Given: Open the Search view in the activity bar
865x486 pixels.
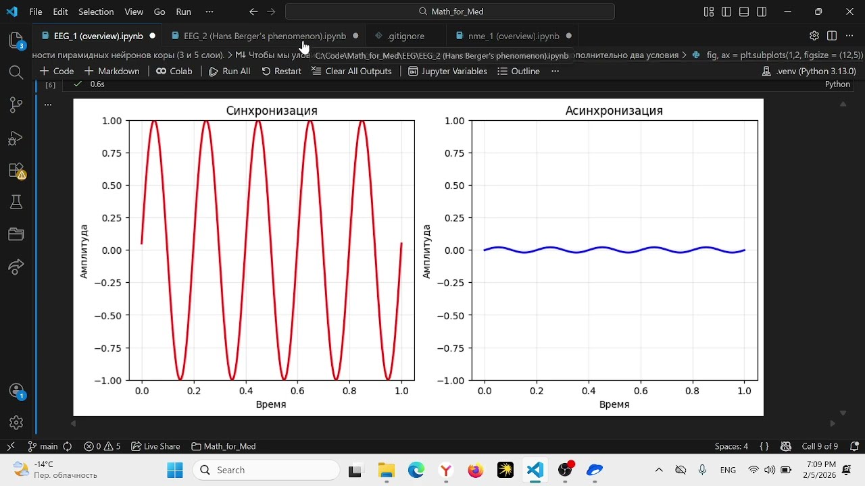Looking at the screenshot, I should pyautogui.click(x=16, y=72).
